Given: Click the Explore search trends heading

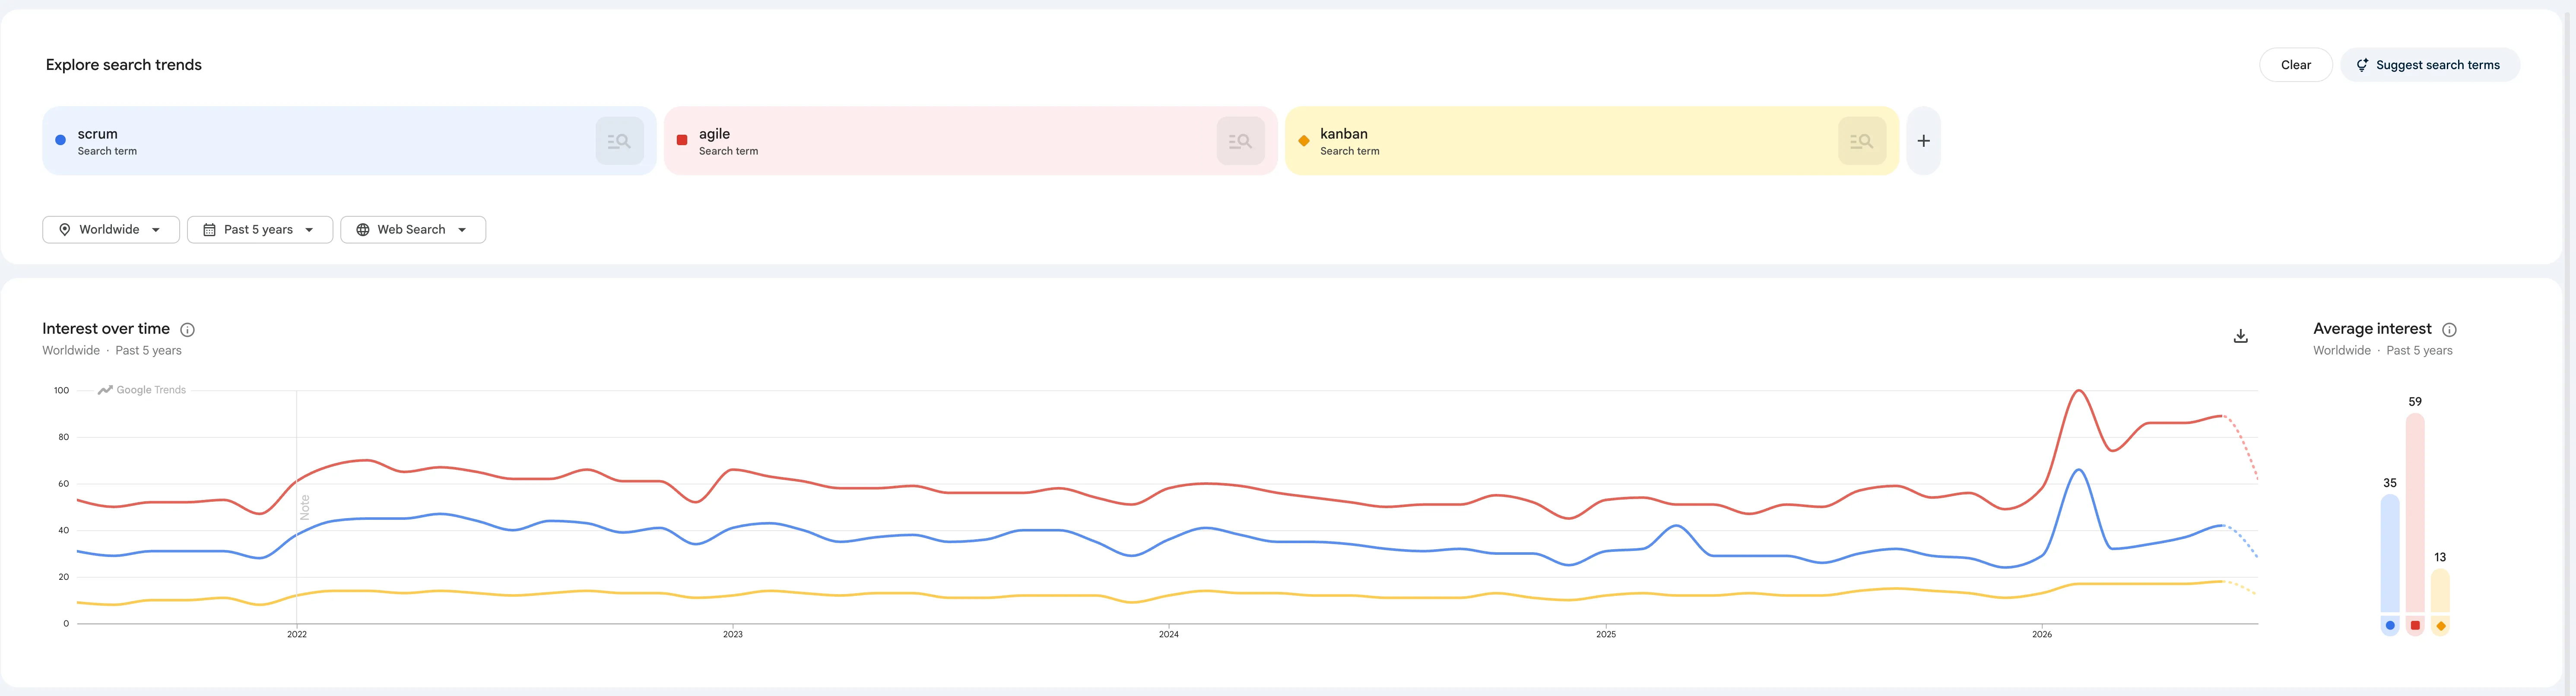Looking at the screenshot, I should [124, 65].
